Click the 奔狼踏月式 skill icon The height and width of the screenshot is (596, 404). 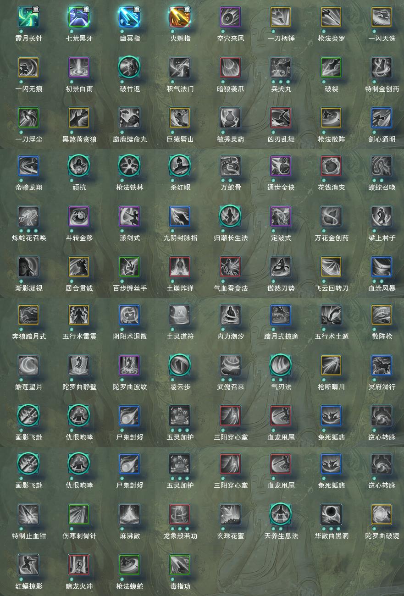point(28,315)
